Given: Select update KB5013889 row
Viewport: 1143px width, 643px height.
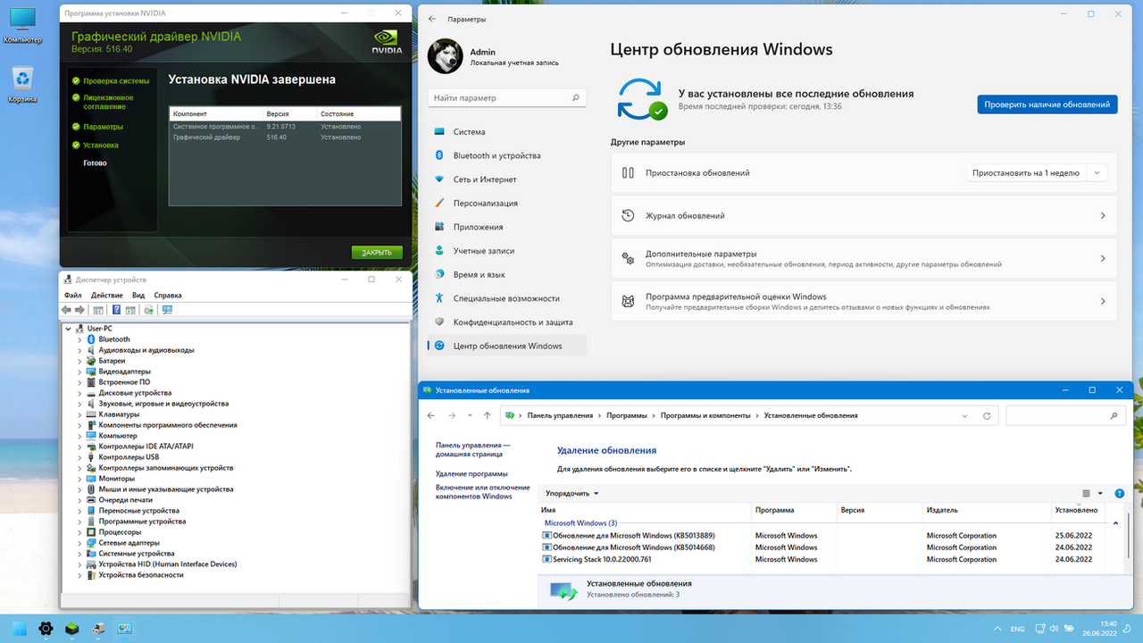Looking at the screenshot, I should [822, 536].
